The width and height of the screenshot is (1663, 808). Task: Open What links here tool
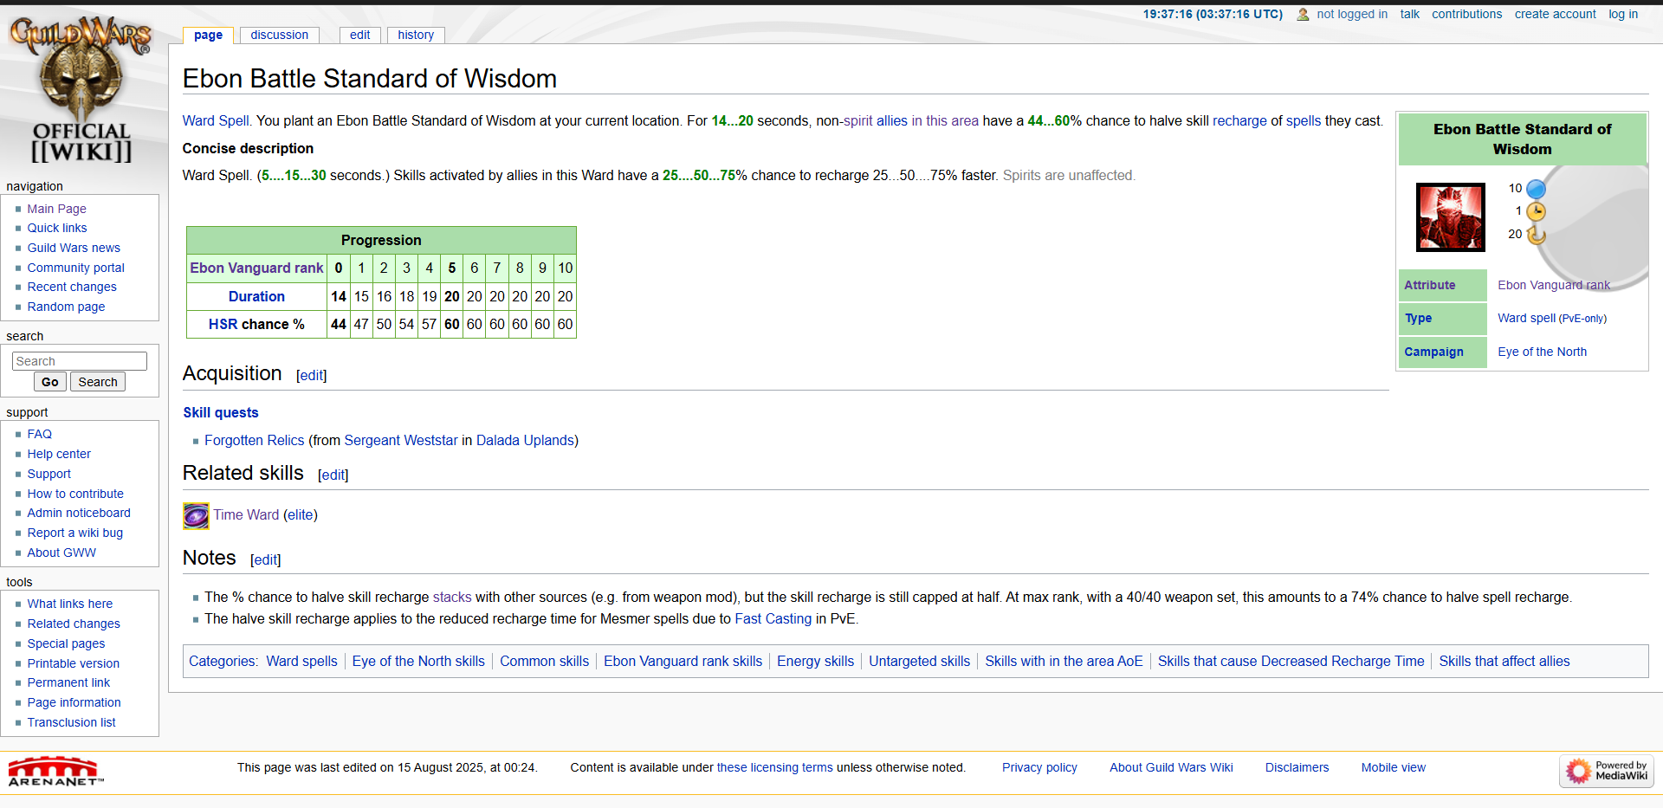(70, 604)
